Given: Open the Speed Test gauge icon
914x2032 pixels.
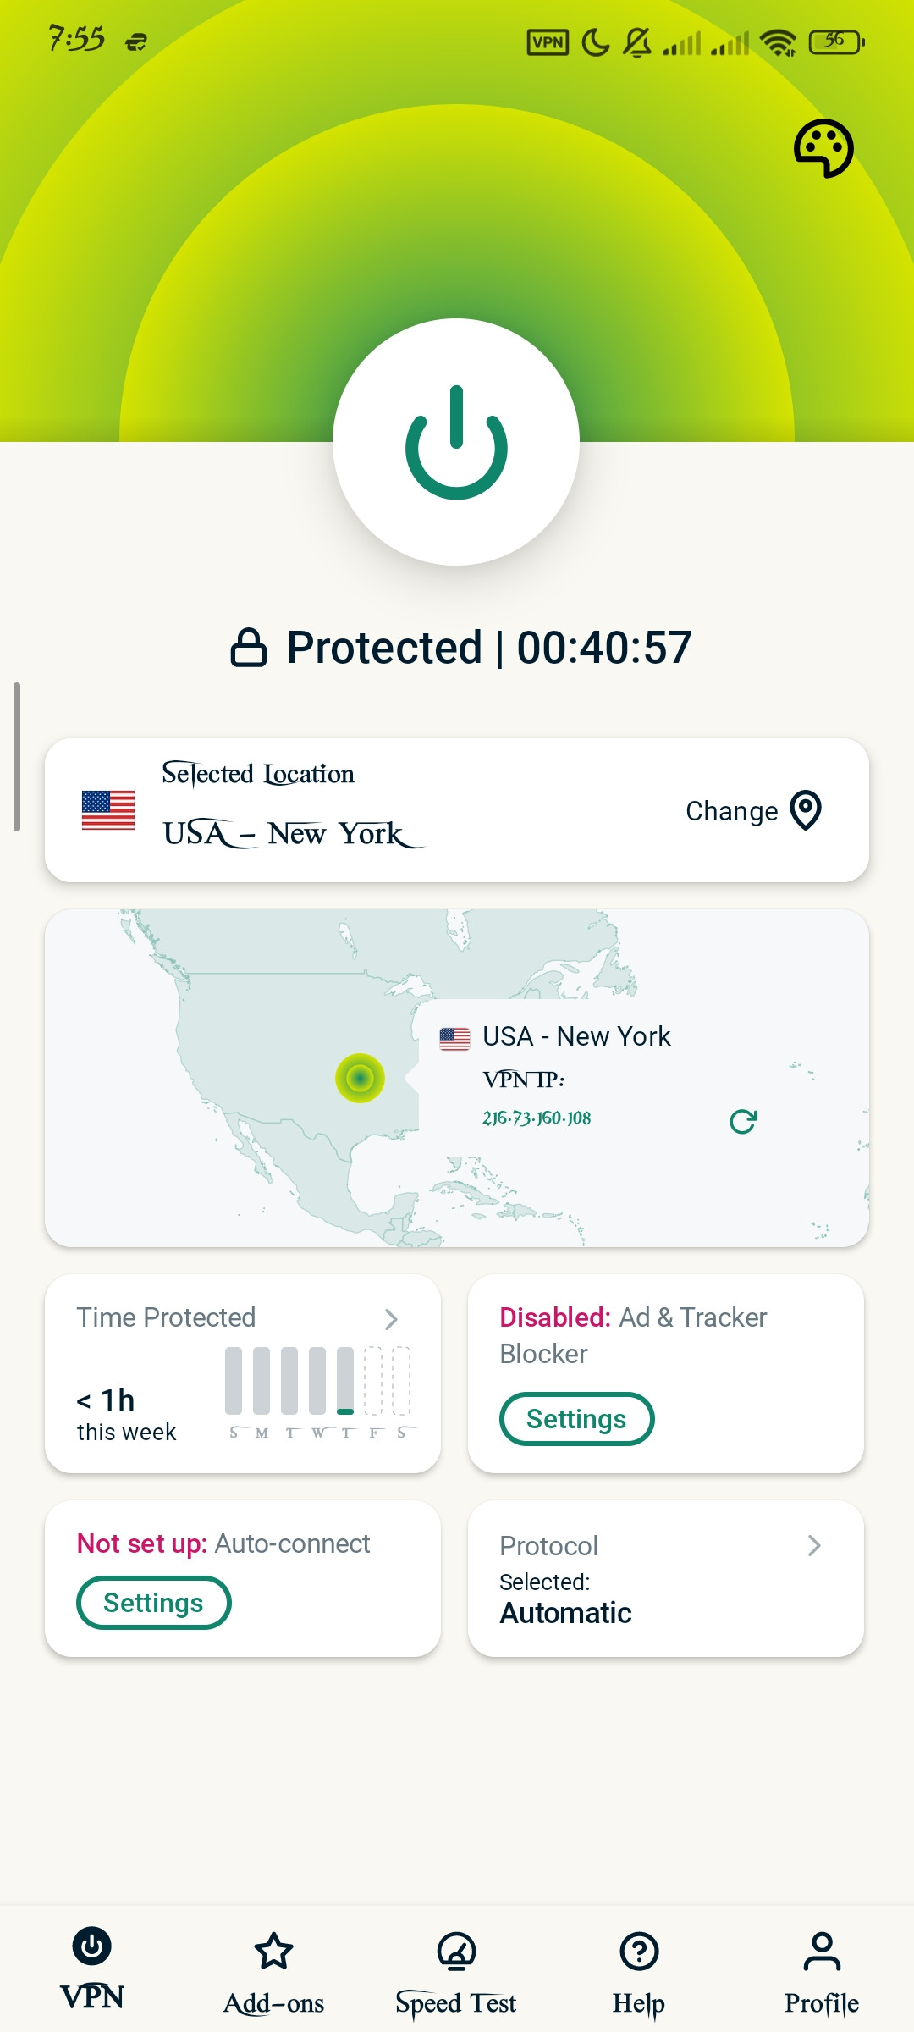Looking at the screenshot, I should [456, 1951].
